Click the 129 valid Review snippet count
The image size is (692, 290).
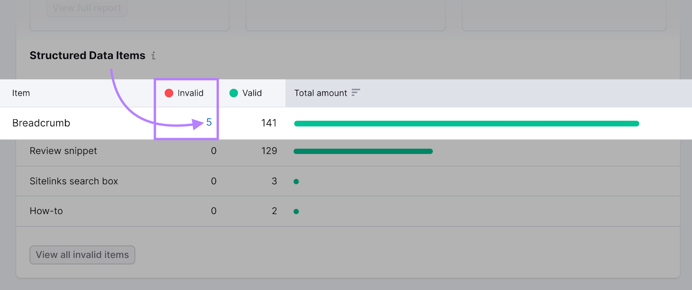[269, 151]
